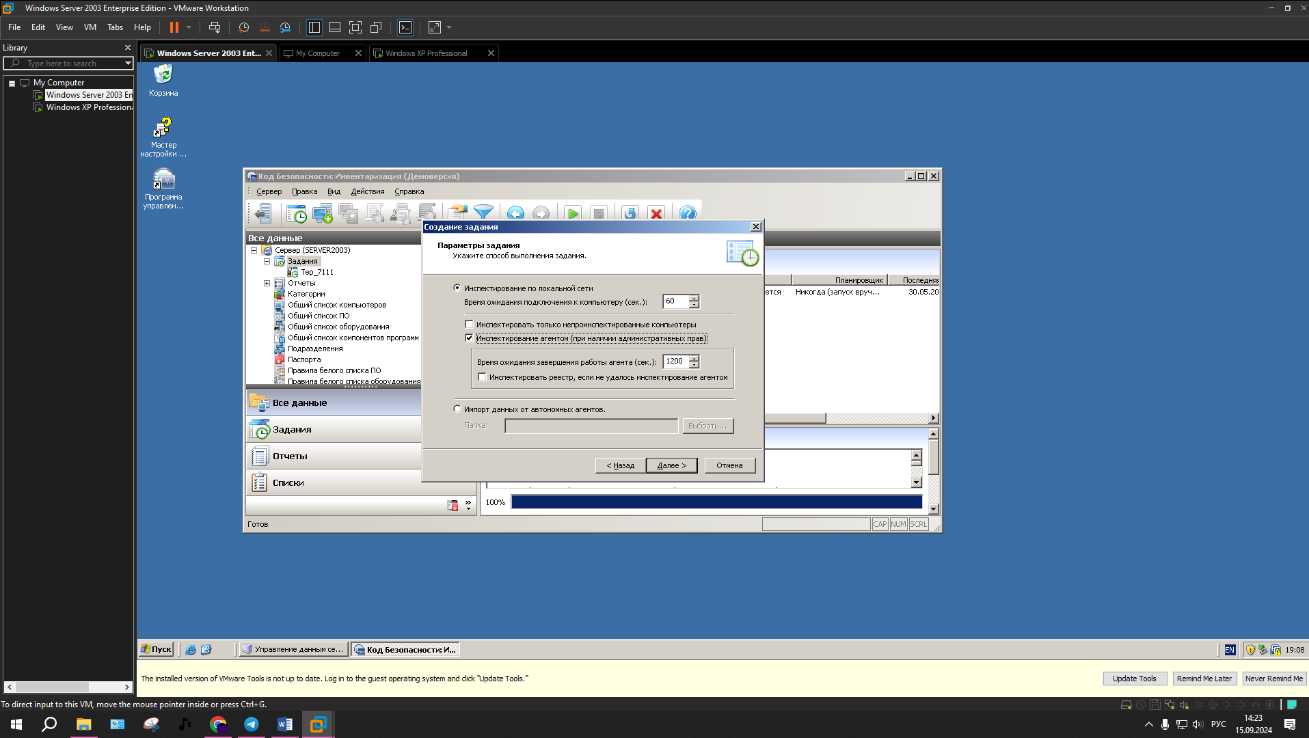This screenshot has width=1309, height=738.
Task: Click the blue back arrow toolbar icon
Action: [x=516, y=214]
